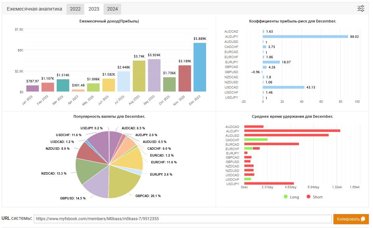
Task: Click the AUDUSD holding time bar
Action: coord(286,135)
